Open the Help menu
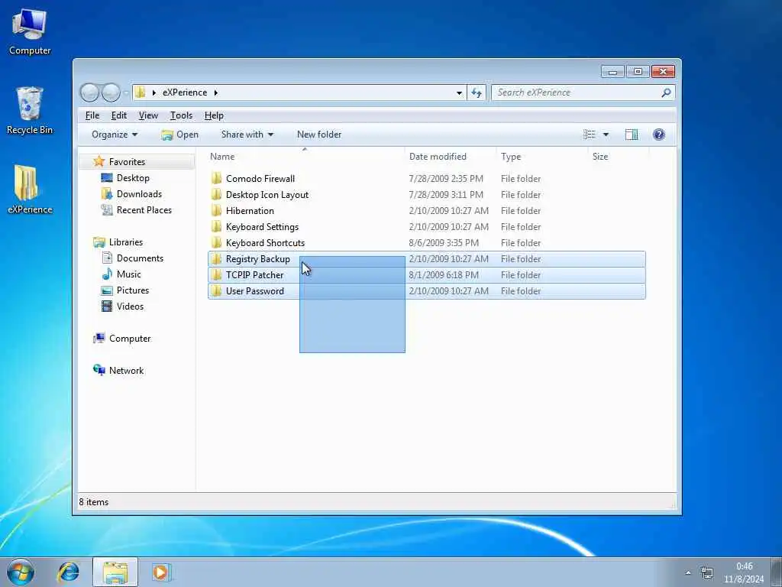The height and width of the screenshot is (587, 782). pos(214,115)
